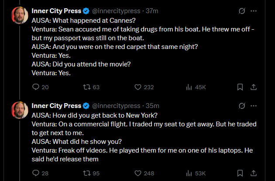Open Grok actions on the first tweet
The width and height of the screenshot is (275, 181).
242,11
